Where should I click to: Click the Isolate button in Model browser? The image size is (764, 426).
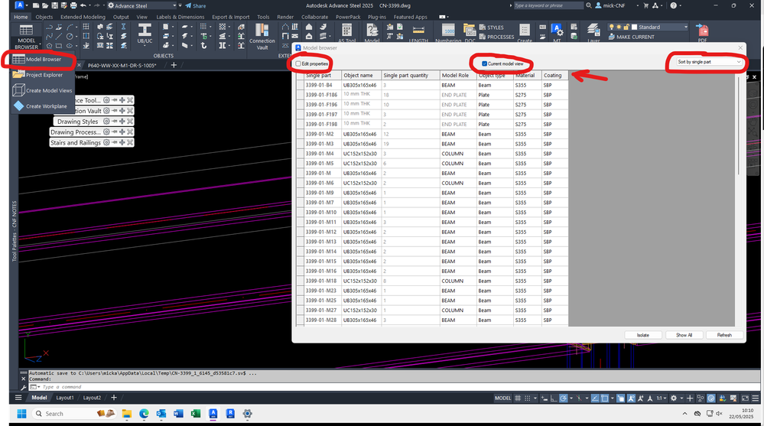tap(643, 335)
